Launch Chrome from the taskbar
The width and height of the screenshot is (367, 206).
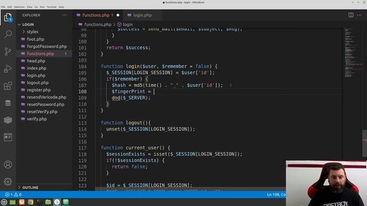[30, 202]
